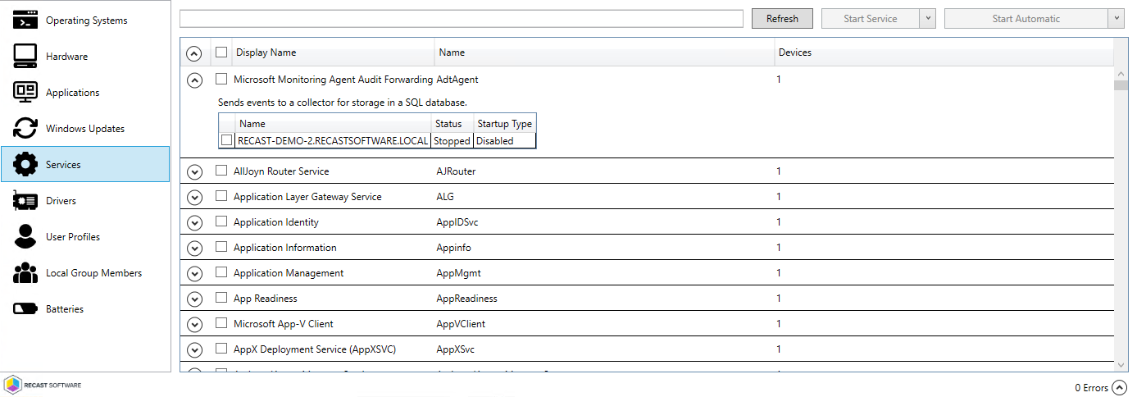
Task: Switch to Operating Systems section
Action: click(86, 21)
